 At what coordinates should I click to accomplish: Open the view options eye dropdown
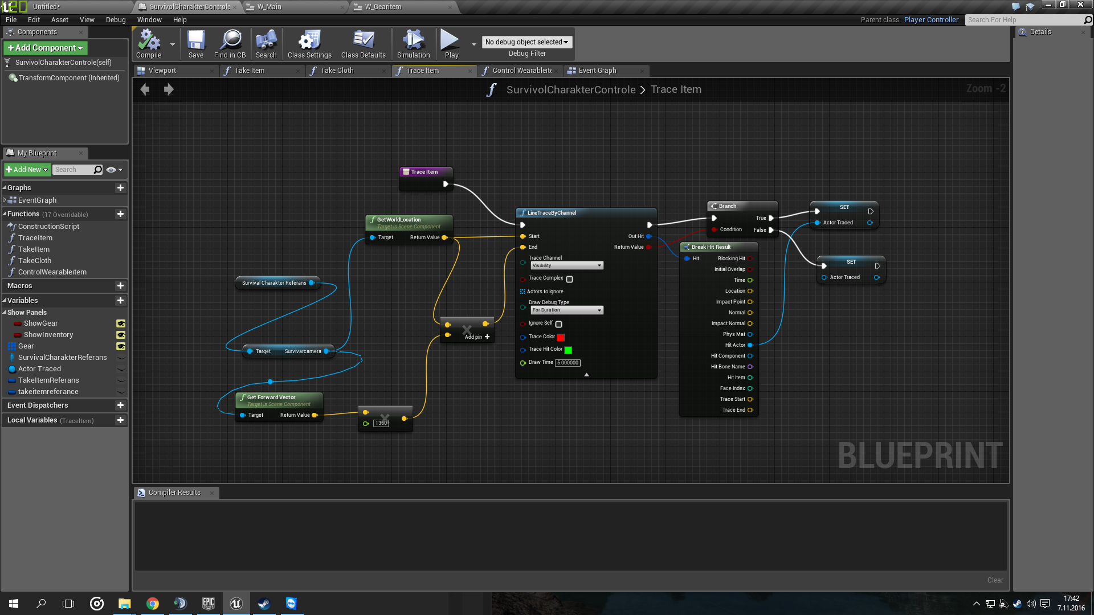(115, 170)
